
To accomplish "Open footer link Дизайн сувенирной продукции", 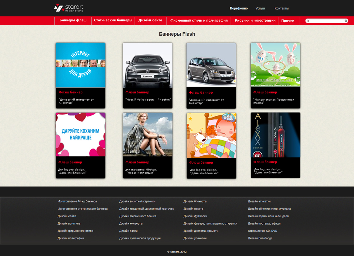I will 140,238.
